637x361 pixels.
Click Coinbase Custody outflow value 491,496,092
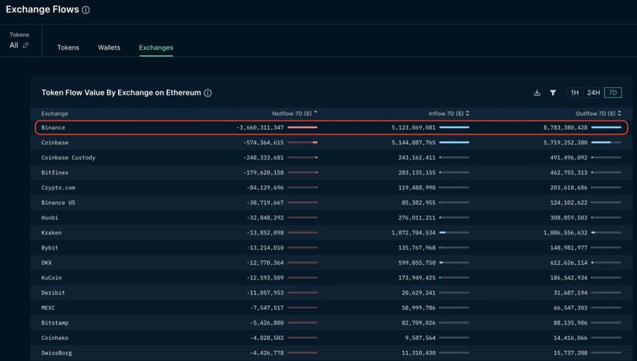click(x=569, y=158)
